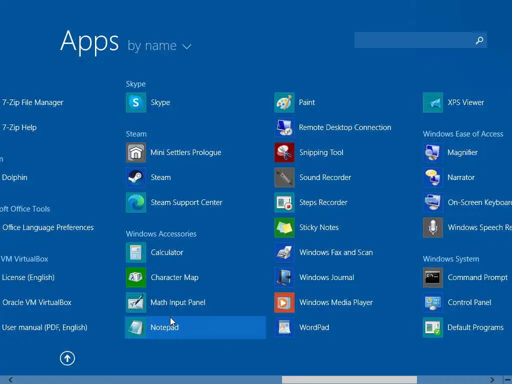Launch the Snipping Tool icon
512x384 pixels.
tap(284, 152)
